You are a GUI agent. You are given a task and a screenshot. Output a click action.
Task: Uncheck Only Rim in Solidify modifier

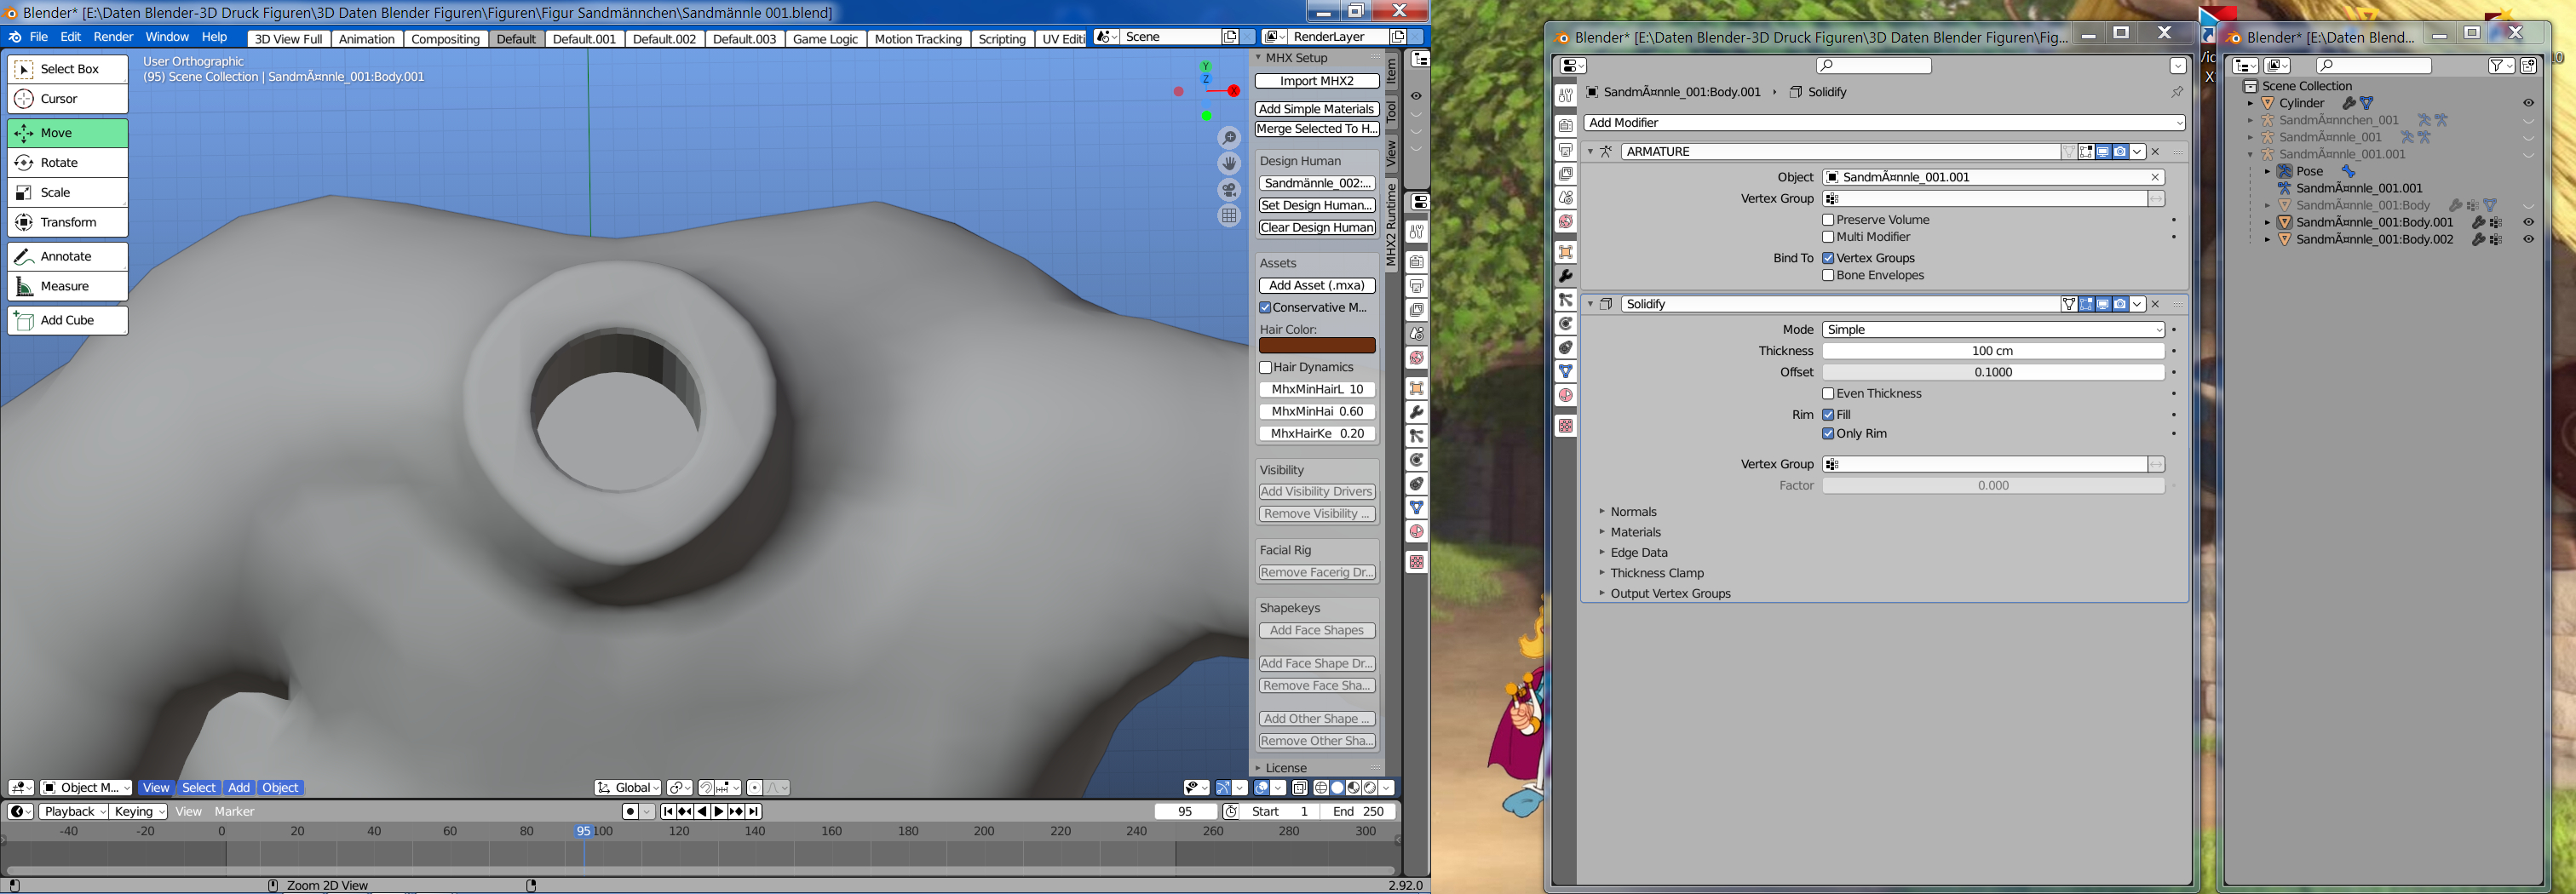[1828, 434]
